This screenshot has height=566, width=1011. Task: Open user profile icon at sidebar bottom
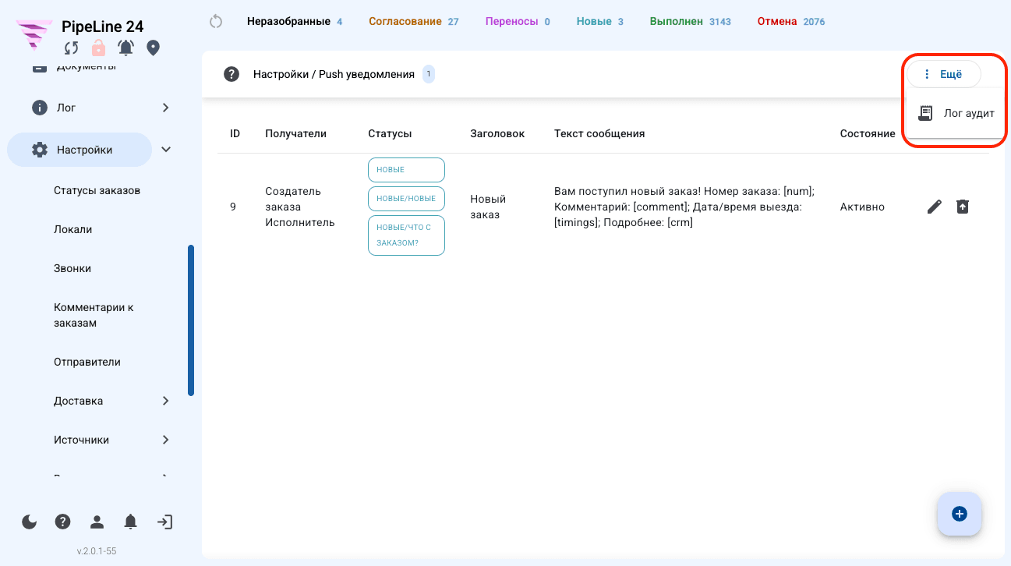[97, 522]
